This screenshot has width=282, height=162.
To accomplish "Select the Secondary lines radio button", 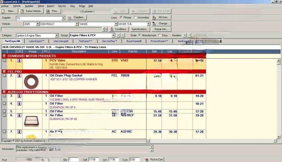I will click(135, 18).
